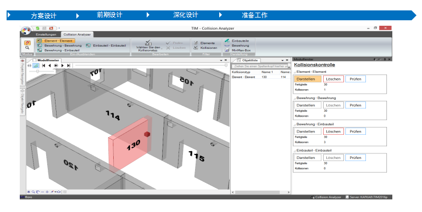This screenshot has height=212, width=422.
Task: Toggle the Element - Element ribbon visibility button
Action: pyautogui.click(x=55, y=41)
